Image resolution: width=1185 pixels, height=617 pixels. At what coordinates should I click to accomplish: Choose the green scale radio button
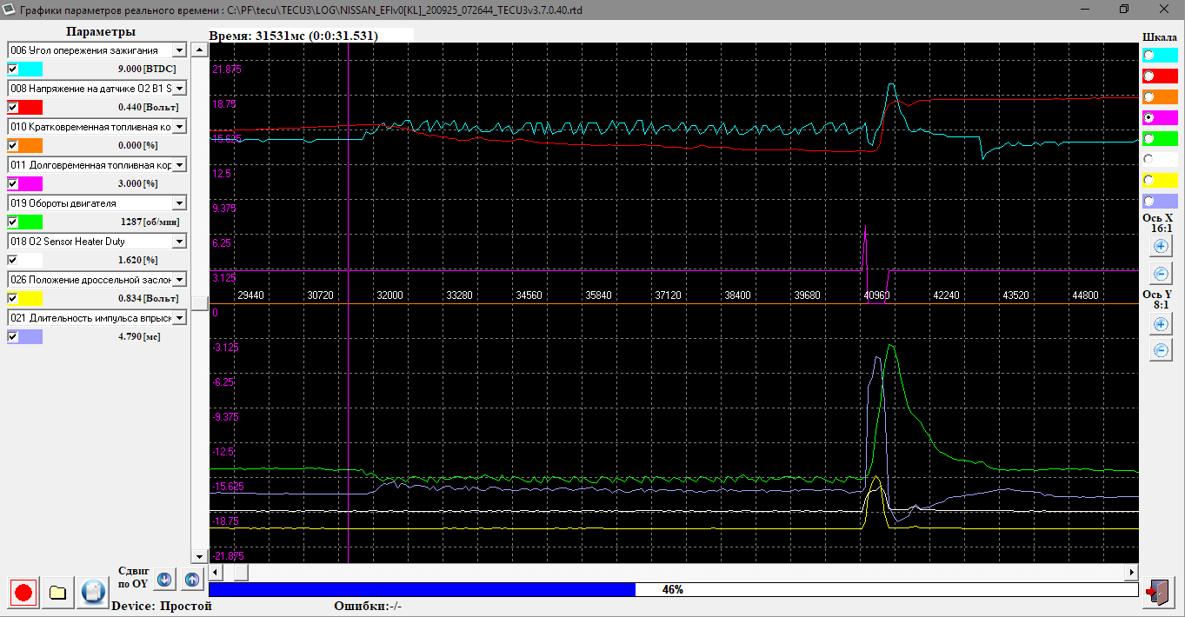(1149, 138)
